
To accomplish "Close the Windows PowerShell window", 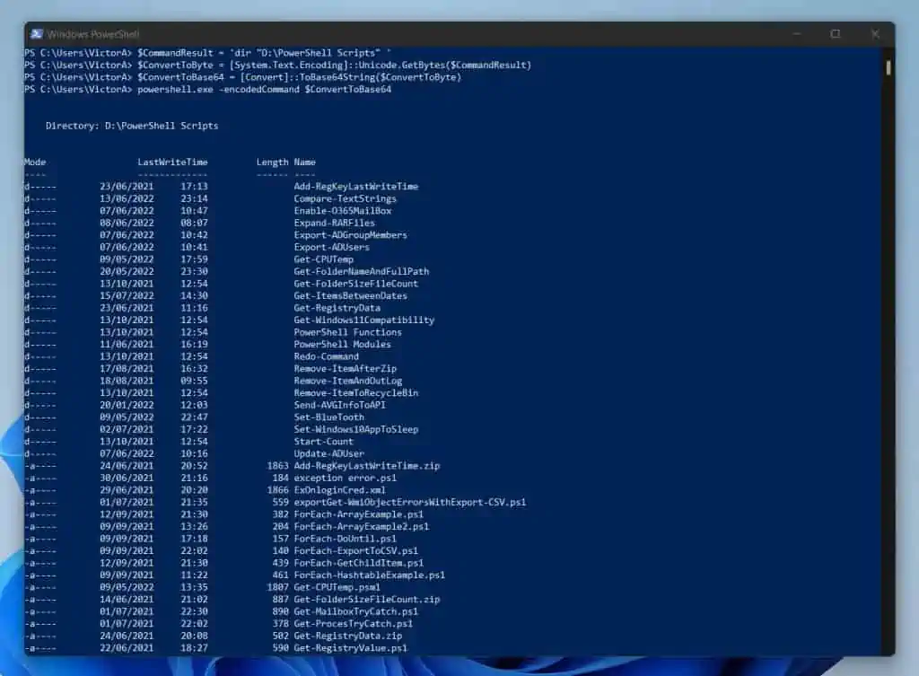I will [875, 34].
